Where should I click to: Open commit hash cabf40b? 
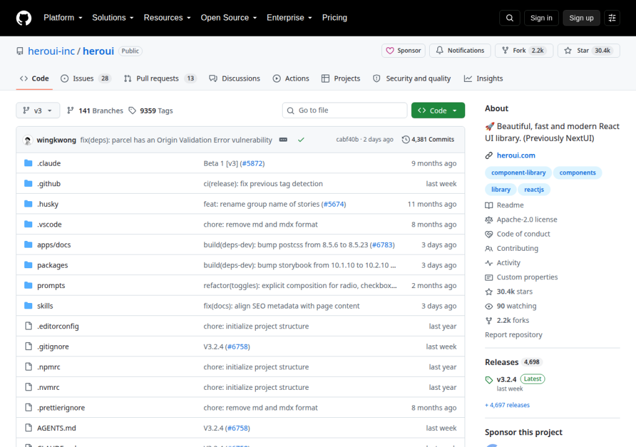347,140
